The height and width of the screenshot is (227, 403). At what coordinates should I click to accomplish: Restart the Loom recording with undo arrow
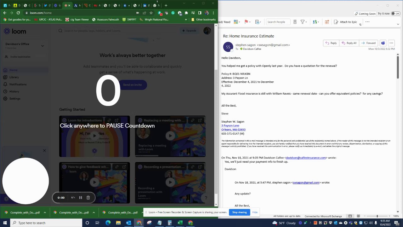[73, 198]
